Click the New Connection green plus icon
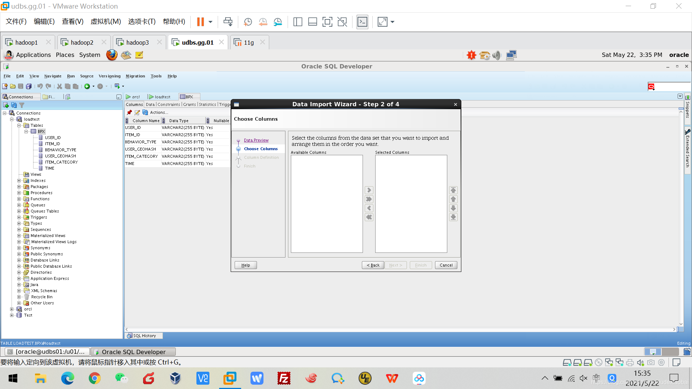Screen dimensions: 692x389 [x=6, y=105]
